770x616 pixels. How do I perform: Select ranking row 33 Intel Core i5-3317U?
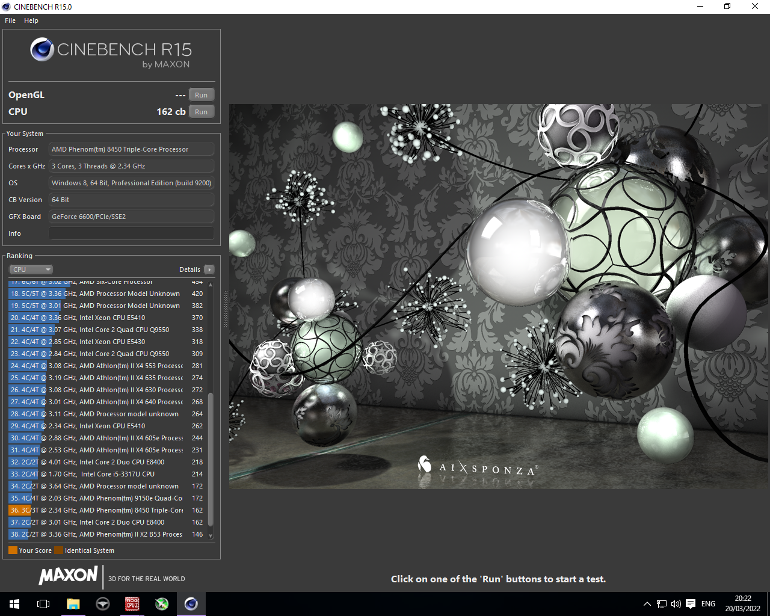click(107, 474)
